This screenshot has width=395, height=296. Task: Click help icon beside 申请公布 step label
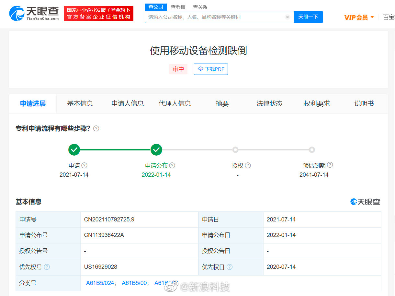(172, 165)
